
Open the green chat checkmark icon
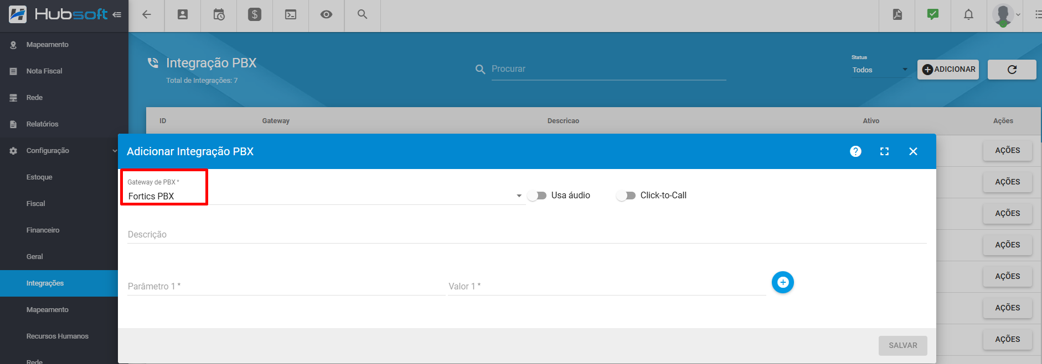[x=933, y=14]
